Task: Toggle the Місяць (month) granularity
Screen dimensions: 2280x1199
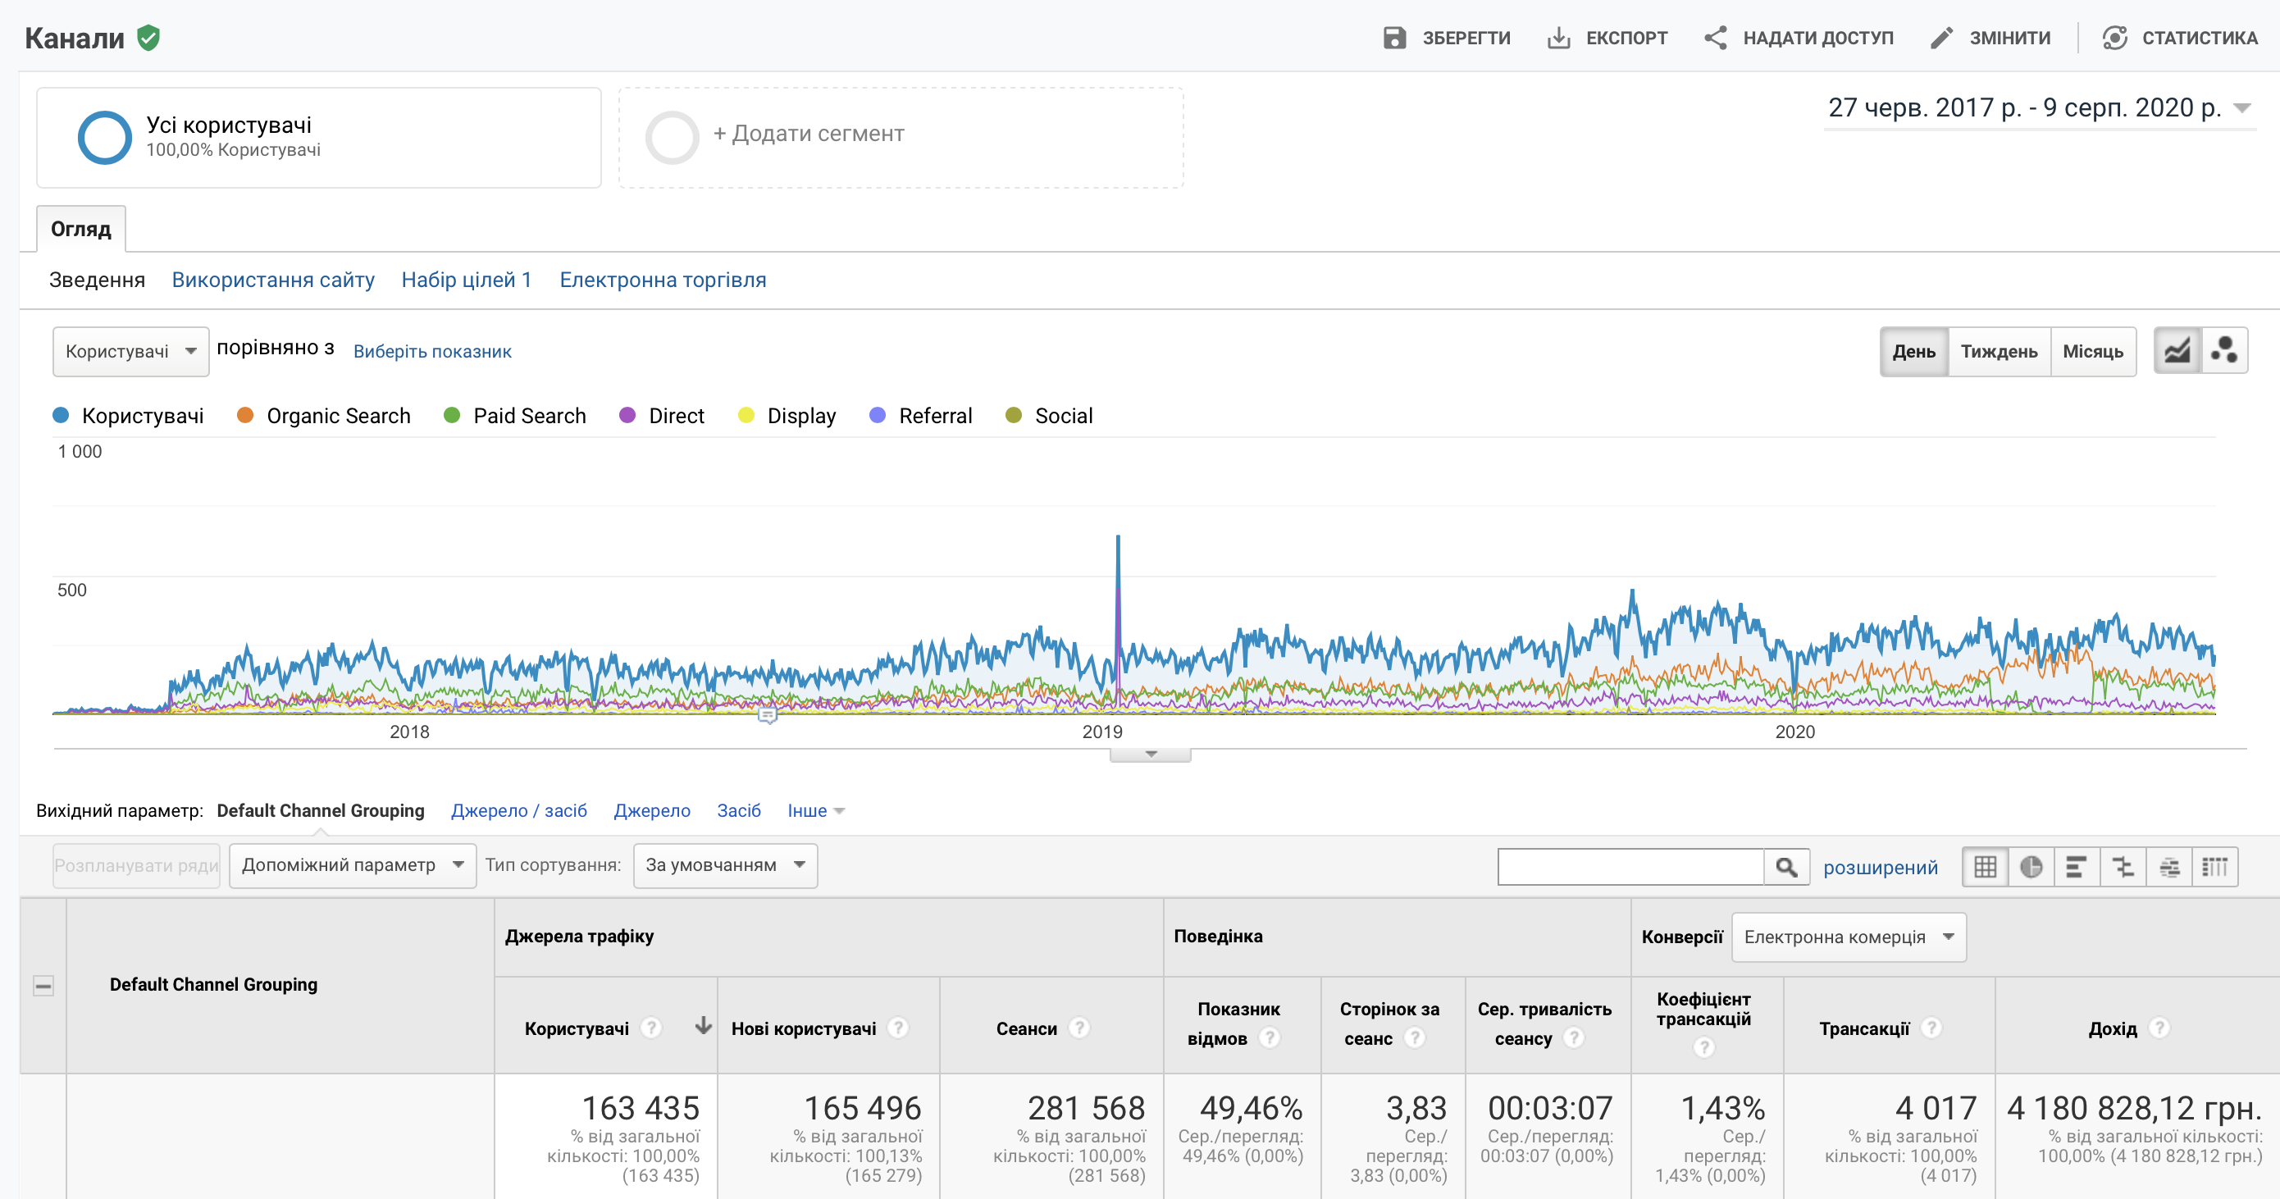Action: click(2092, 351)
